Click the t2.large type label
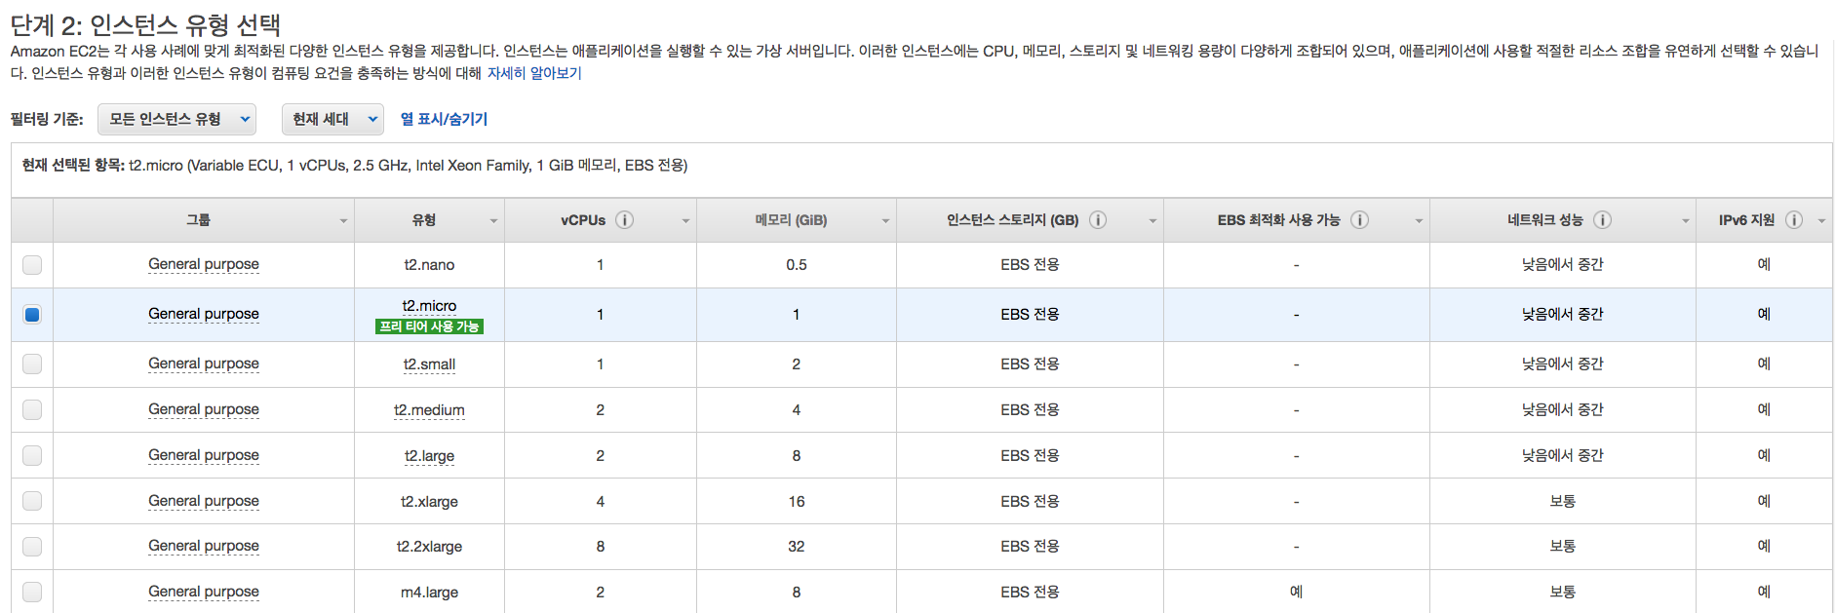The width and height of the screenshot is (1835, 613). tap(429, 456)
